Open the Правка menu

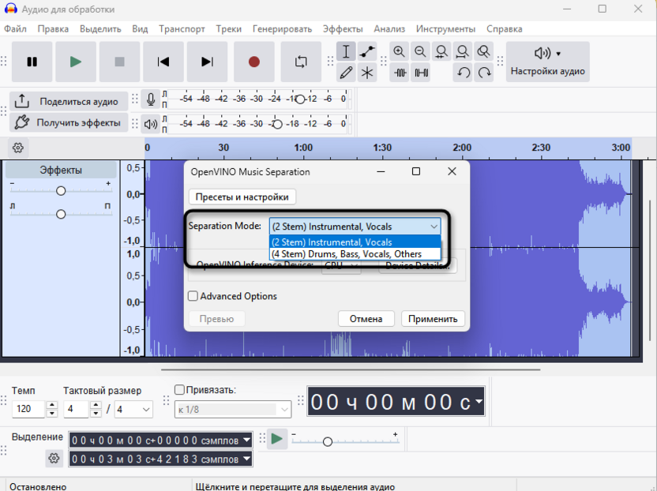click(x=53, y=29)
